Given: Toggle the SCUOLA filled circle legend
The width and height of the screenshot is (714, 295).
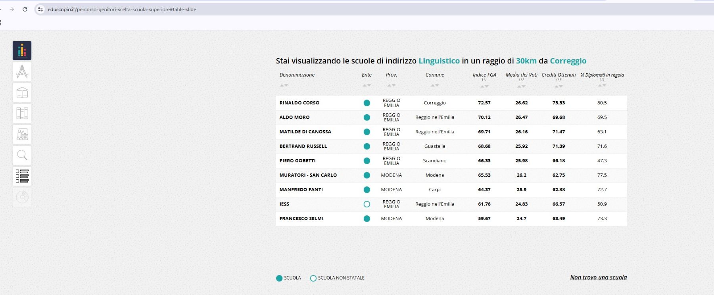Looking at the screenshot, I should (279, 278).
